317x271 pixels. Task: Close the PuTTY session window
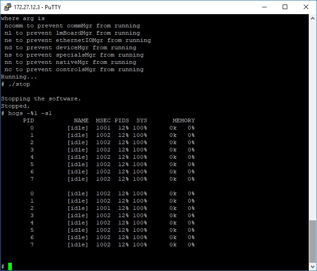(306, 7)
